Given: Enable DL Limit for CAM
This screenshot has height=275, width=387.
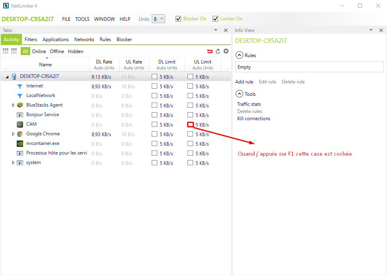Looking at the screenshot, I should [x=154, y=124].
